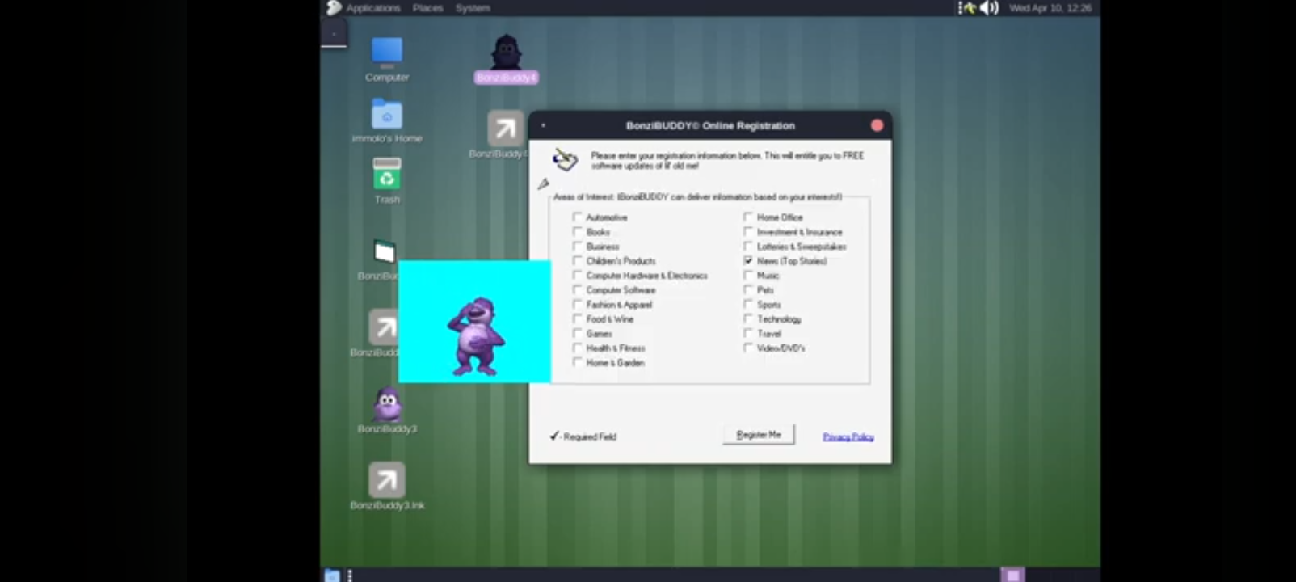Click the panel handle beside show desktop icon
This screenshot has width=1296, height=582.
350,575
